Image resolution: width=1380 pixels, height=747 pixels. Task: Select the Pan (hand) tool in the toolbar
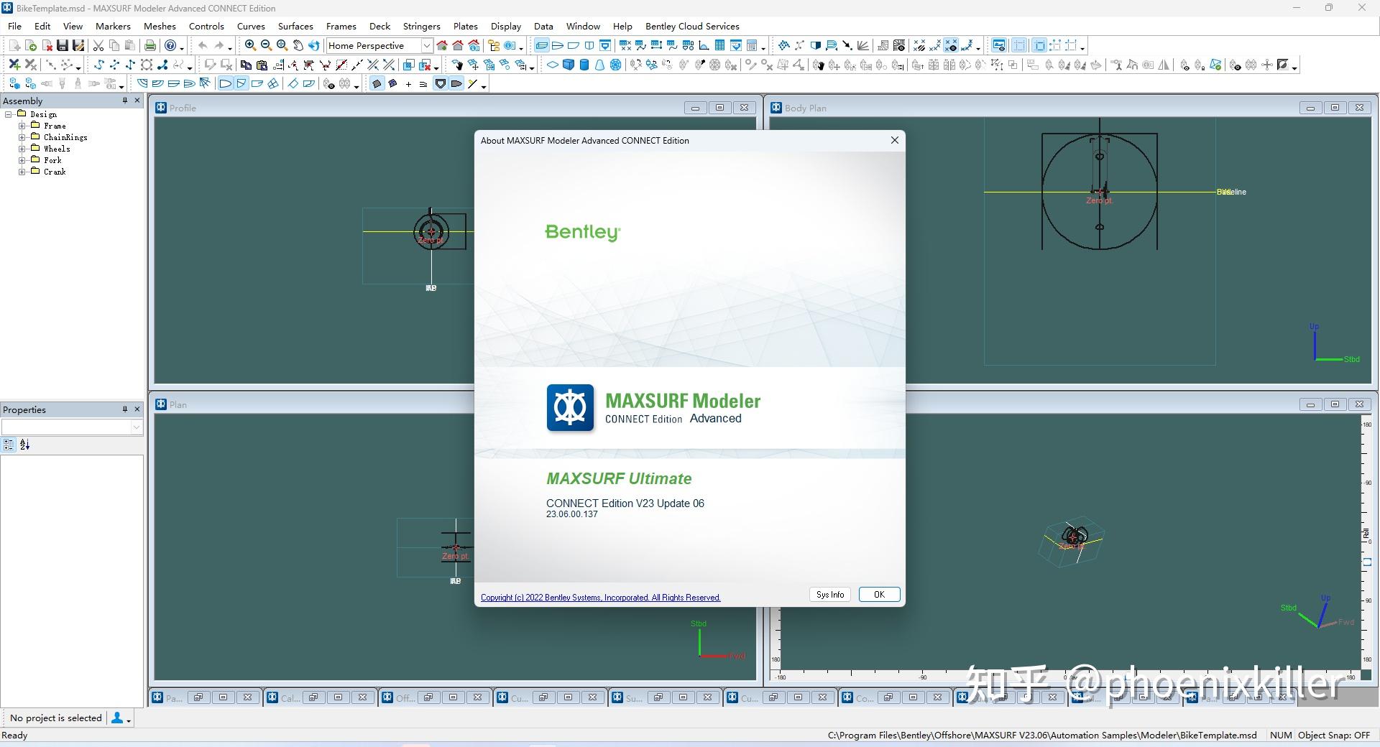[298, 45]
